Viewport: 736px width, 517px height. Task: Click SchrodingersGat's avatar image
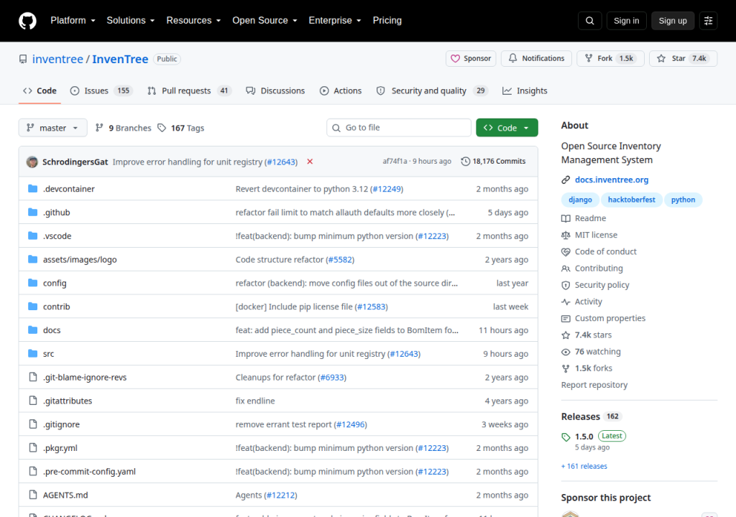click(32, 162)
